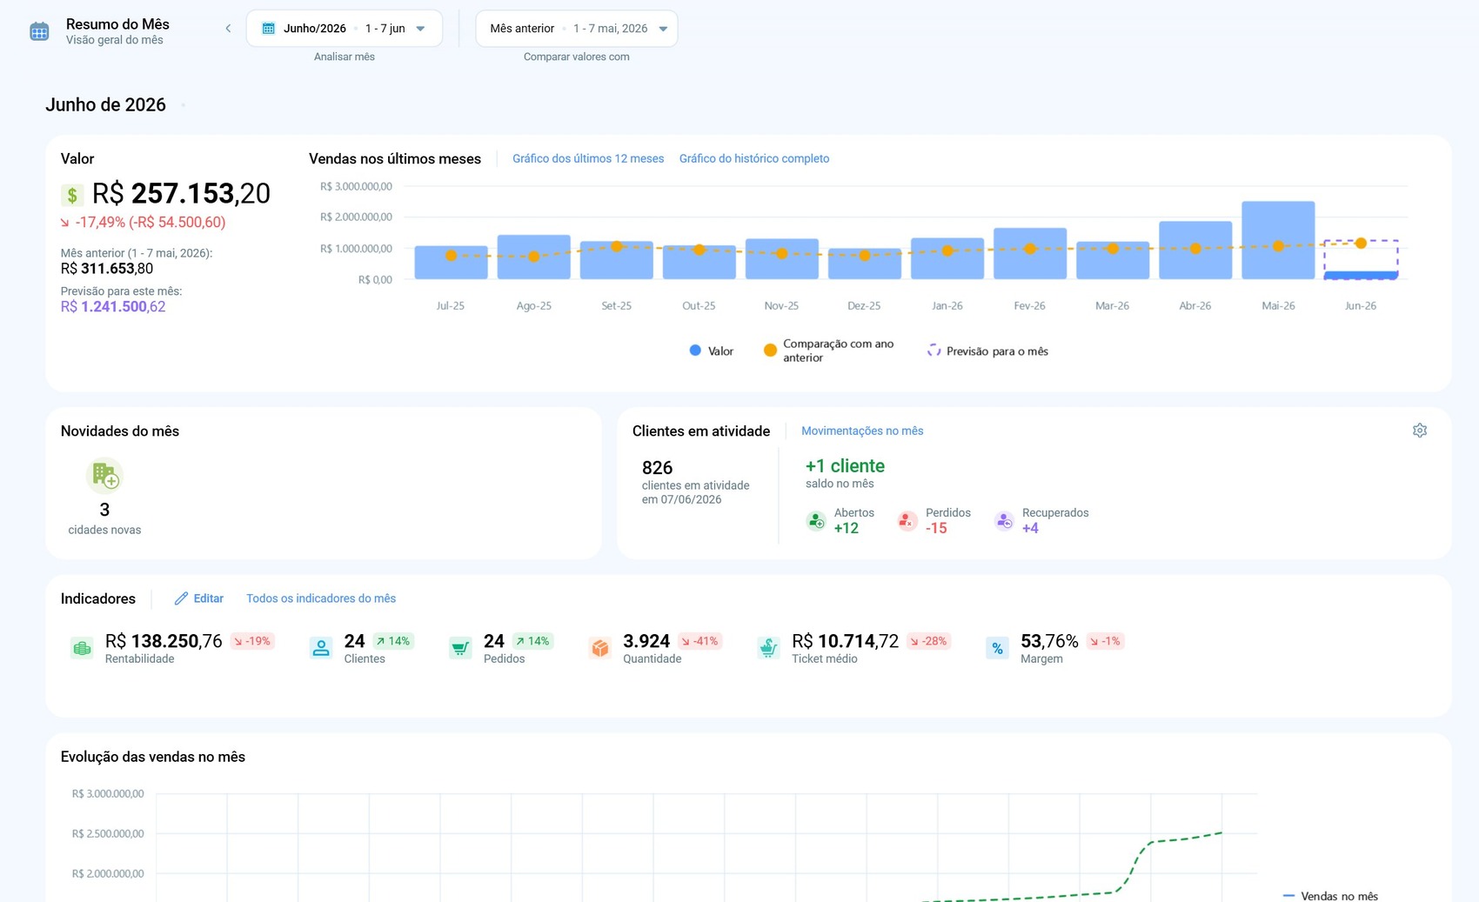
Task: Click the cidades novas building icon
Action: (x=105, y=476)
